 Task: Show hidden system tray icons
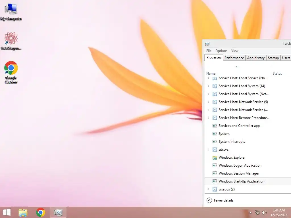click(x=250, y=213)
